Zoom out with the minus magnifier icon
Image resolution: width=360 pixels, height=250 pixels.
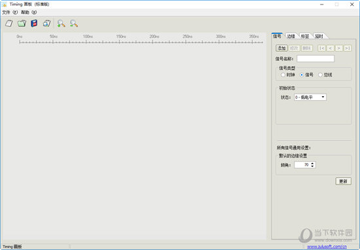(x=74, y=24)
